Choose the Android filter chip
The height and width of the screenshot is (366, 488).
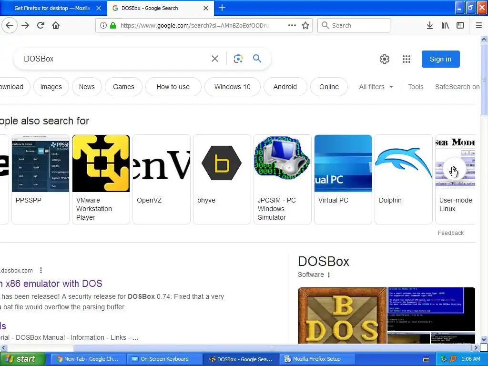285,87
